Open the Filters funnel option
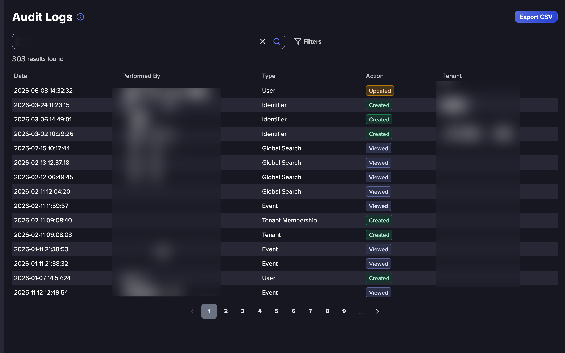Viewport: 565px width, 353px height. (308, 41)
